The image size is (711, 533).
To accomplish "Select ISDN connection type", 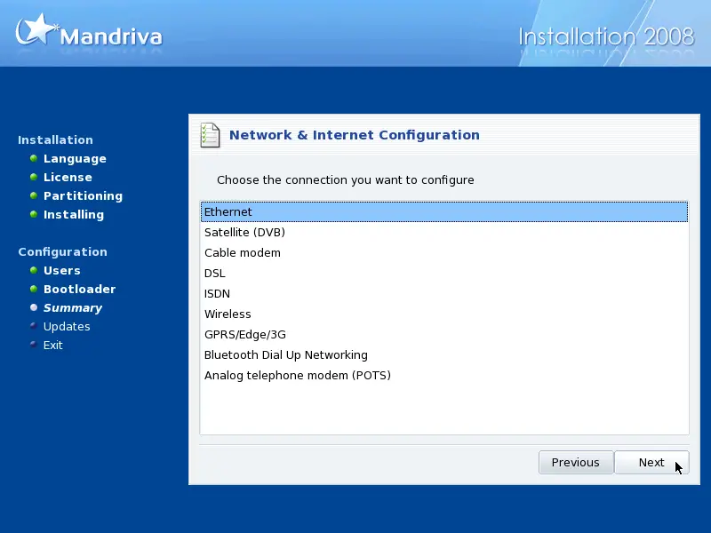I will [444, 293].
